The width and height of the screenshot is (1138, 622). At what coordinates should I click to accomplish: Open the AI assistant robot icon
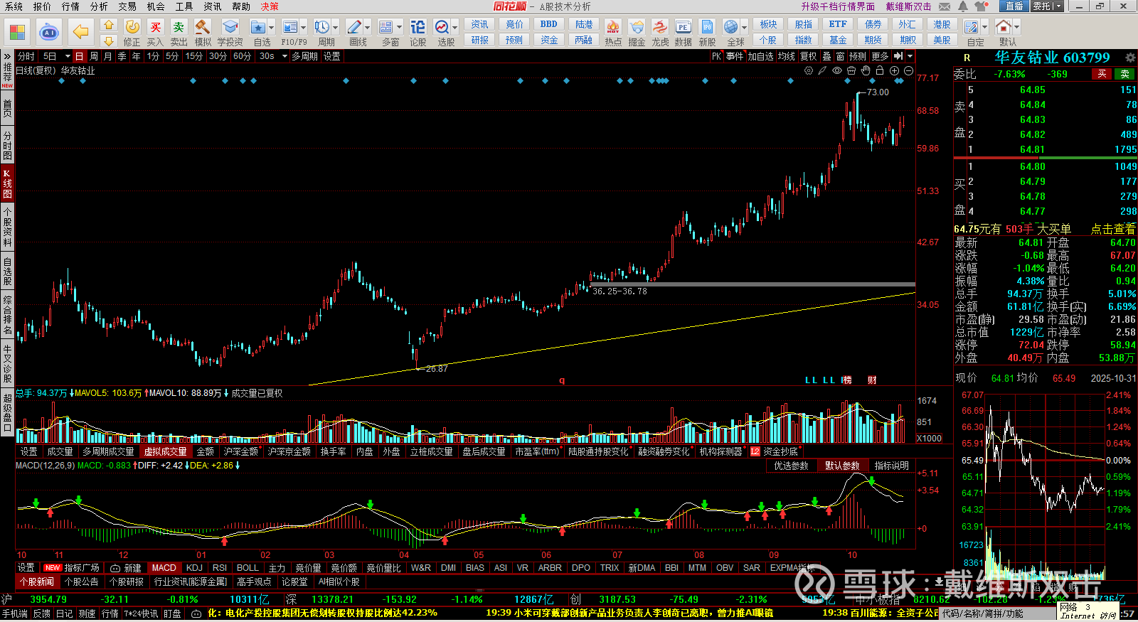[49, 32]
